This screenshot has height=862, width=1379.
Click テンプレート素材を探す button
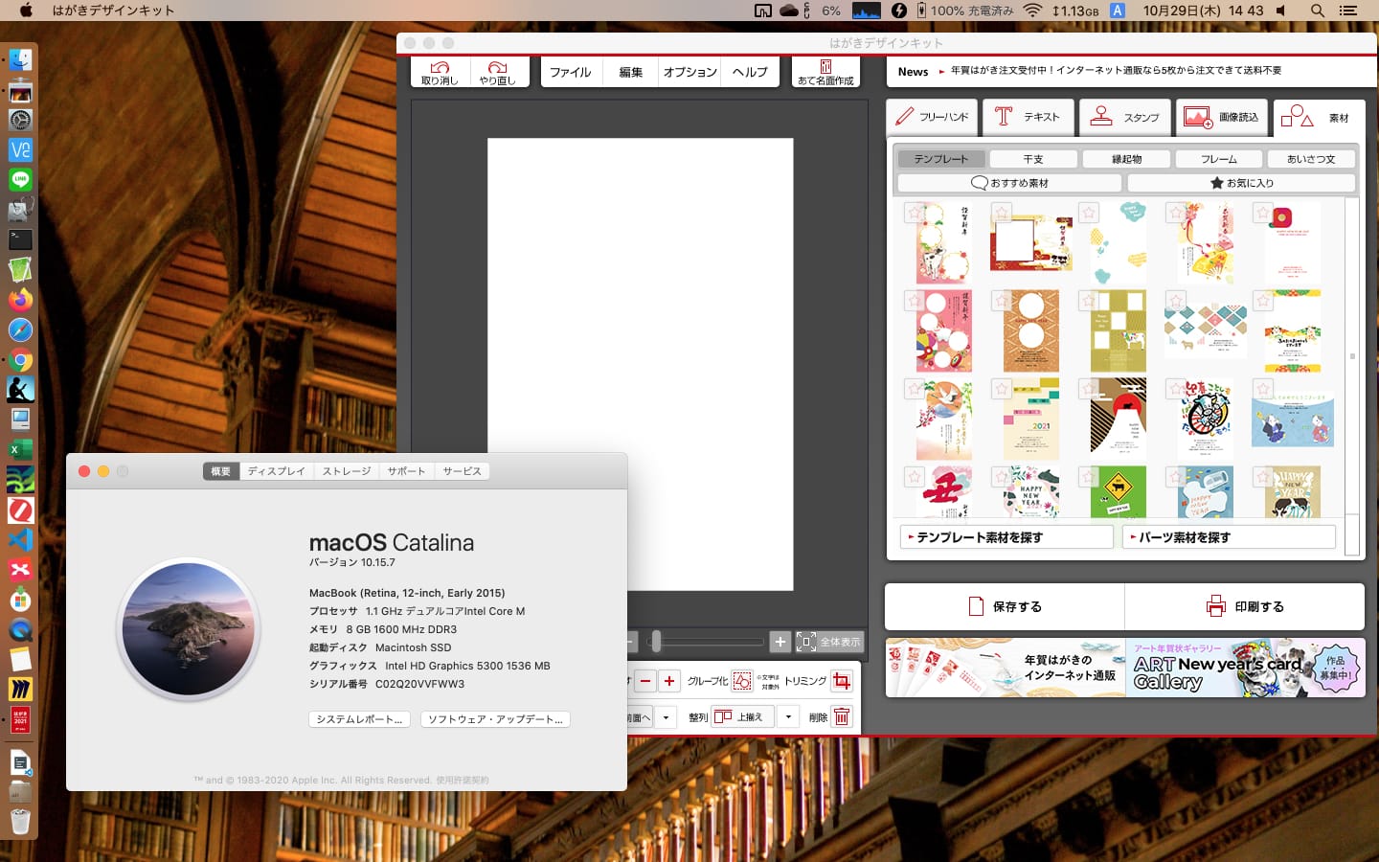tap(1006, 537)
